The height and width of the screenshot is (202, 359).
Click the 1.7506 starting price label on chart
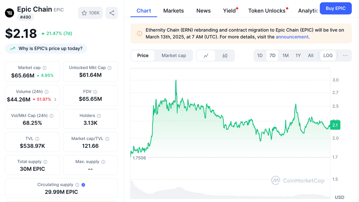[x=139, y=158]
